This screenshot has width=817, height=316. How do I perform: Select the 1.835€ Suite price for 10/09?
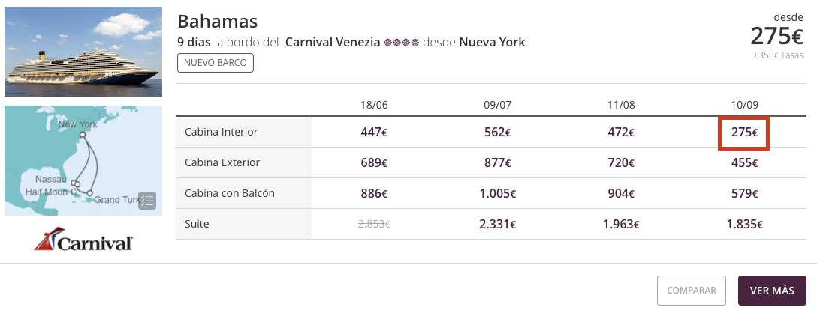[x=745, y=225]
